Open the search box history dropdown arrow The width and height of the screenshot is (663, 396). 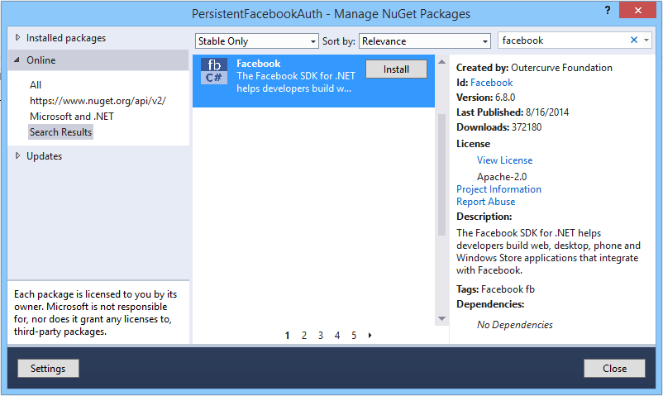[646, 41]
